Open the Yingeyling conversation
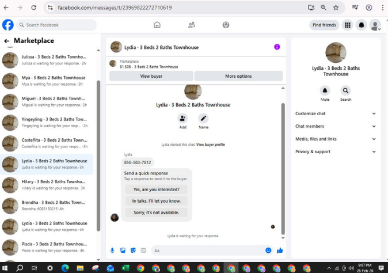The width and height of the screenshot is (388, 273). click(x=47, y=123)
